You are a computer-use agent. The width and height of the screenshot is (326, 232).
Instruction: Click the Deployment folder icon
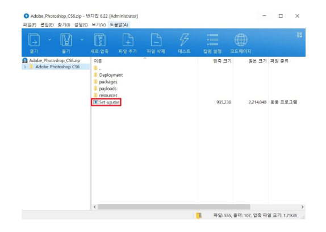point(95,74)
